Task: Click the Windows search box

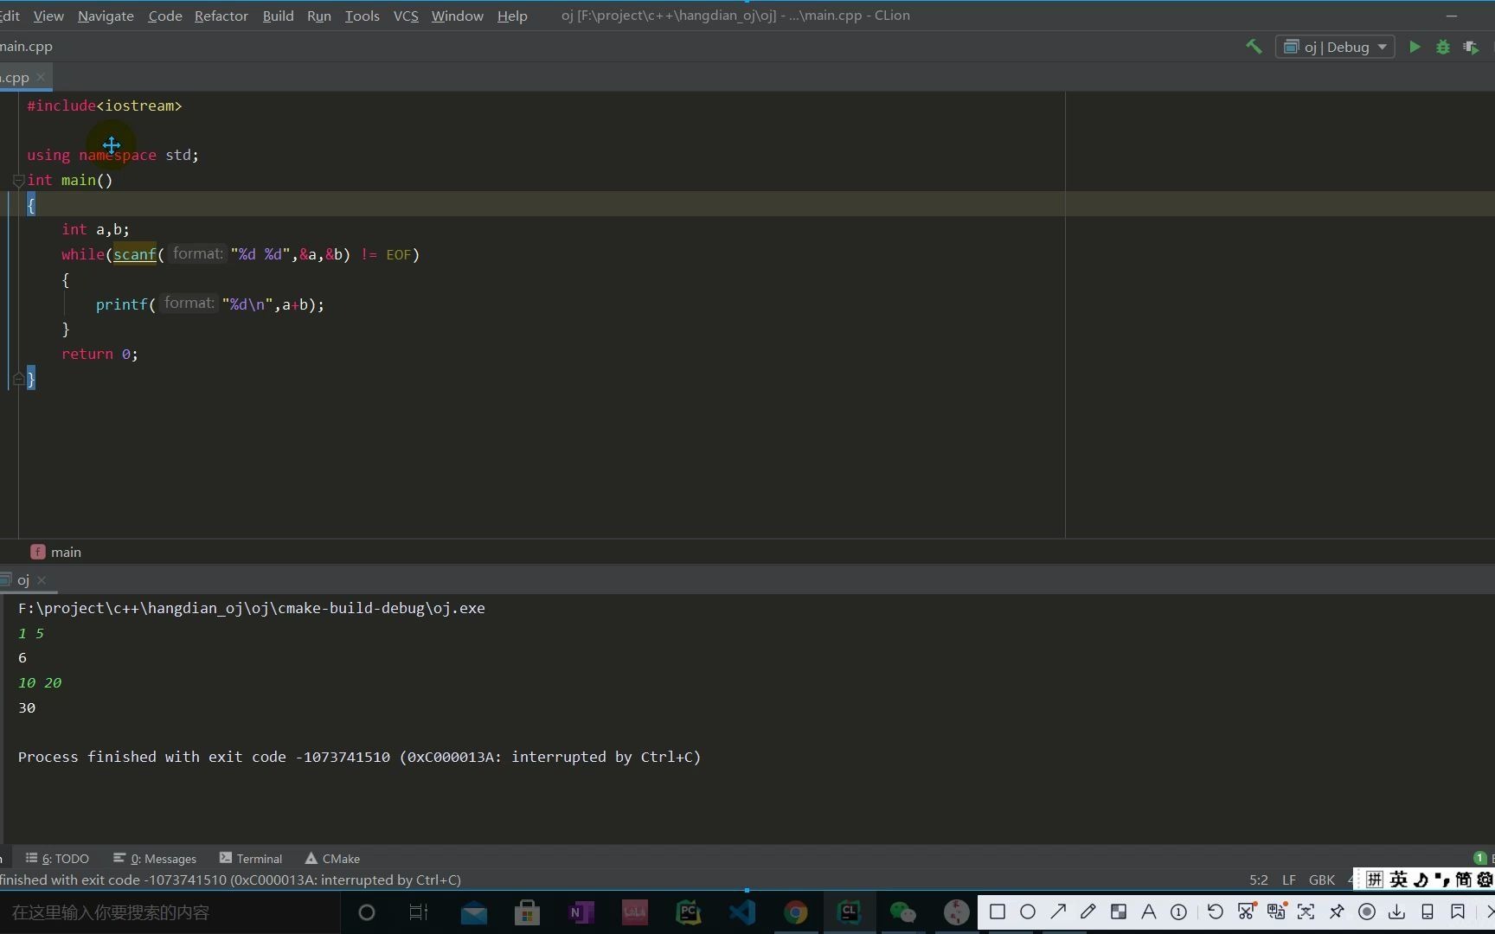Action: point(169,912)
